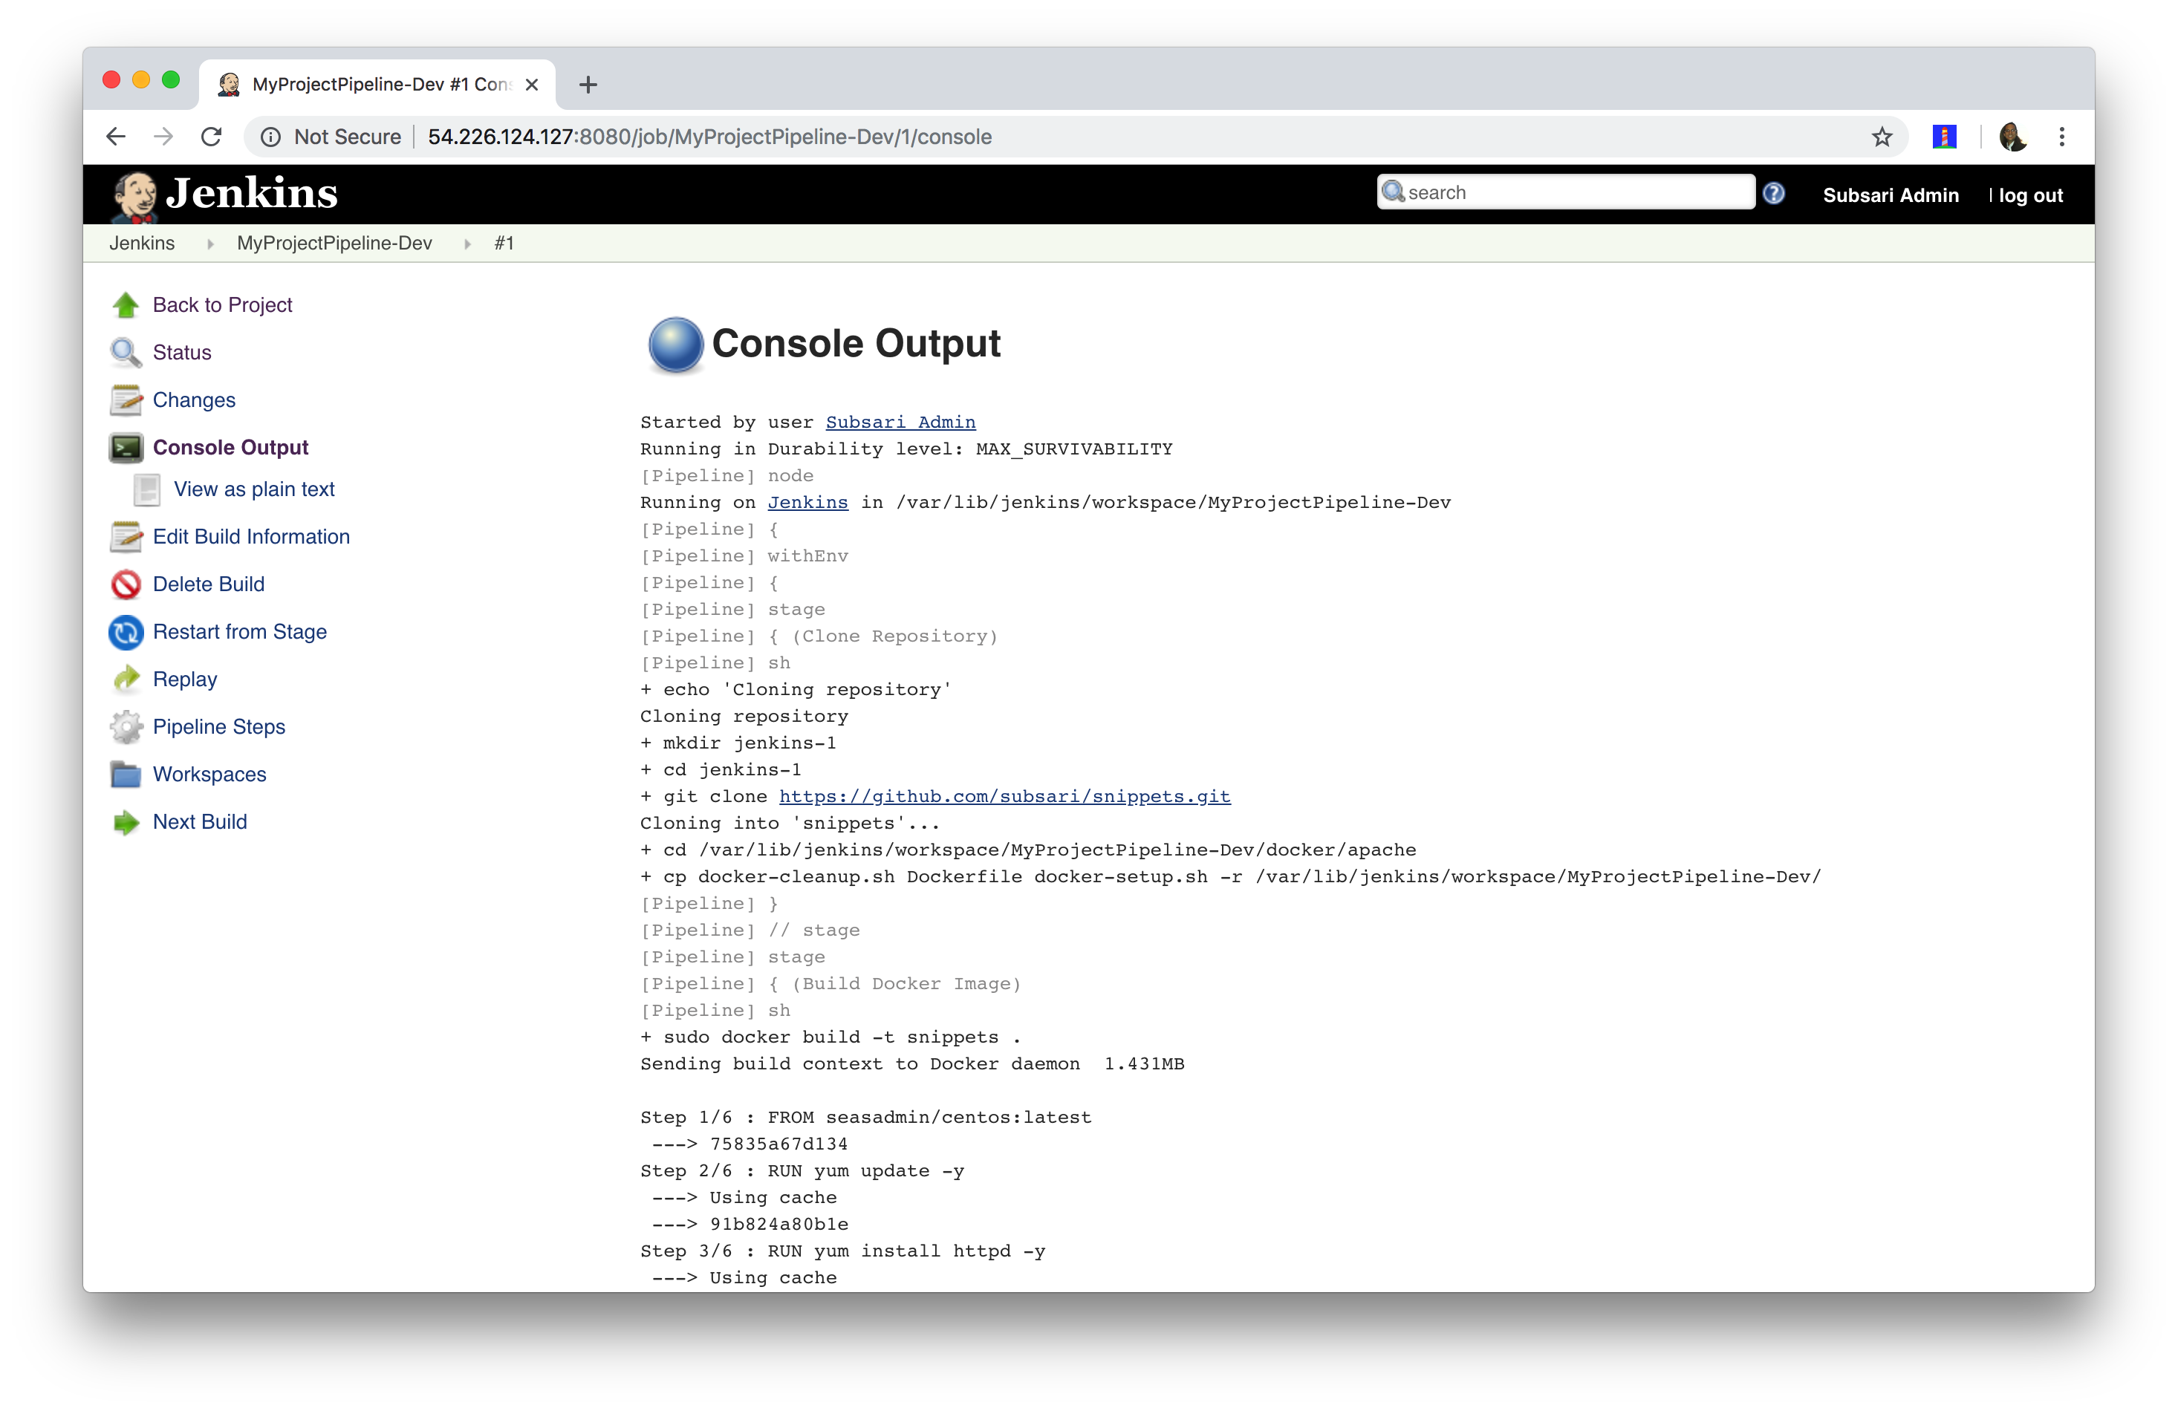2178x1411 pixels.
Task: Click the Status magnifier icon in sidebar
Action: coord(126,352)
